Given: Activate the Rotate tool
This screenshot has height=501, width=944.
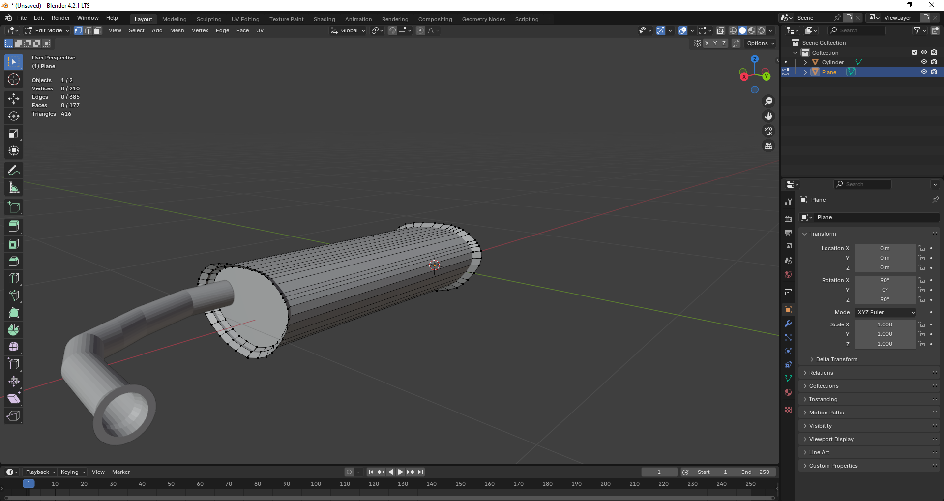Looking at the screenshot, I should coord(14,116).
